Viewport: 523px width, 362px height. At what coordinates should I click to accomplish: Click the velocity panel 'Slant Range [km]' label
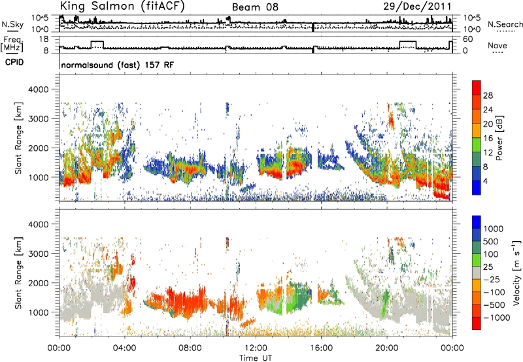tap(19, 273)
